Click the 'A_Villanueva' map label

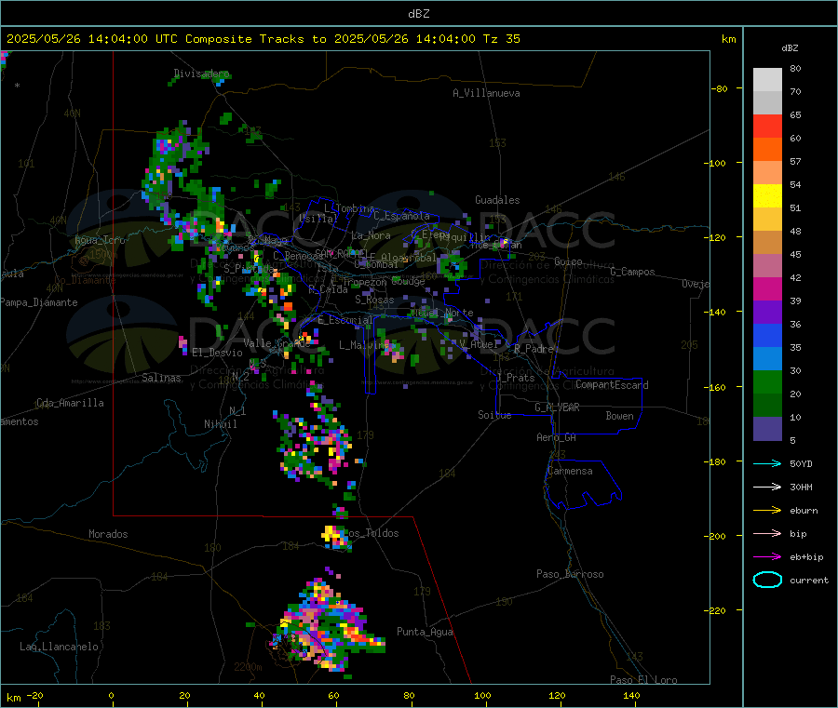pyautogui.click(x=486, y=93)
